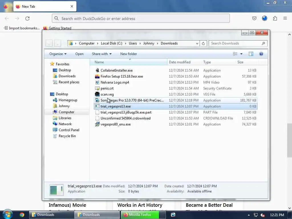Focus the Search Downloads field
Screen dimensions: 292x219
238,43
